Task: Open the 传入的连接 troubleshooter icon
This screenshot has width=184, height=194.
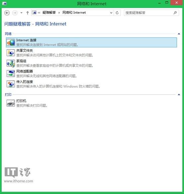Action: (x=11, y=84)
